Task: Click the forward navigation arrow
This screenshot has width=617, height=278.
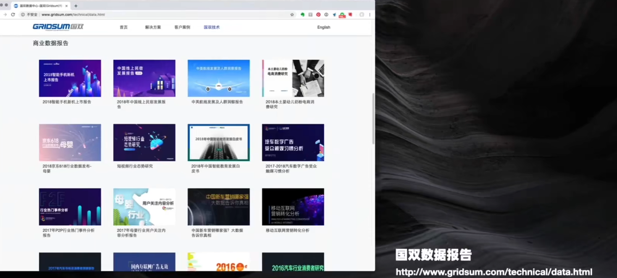Action: tap(5, 14)
